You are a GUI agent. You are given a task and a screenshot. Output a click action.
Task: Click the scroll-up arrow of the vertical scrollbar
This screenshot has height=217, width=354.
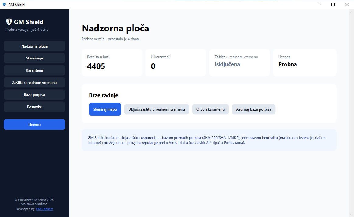click(x=351, y=12)
